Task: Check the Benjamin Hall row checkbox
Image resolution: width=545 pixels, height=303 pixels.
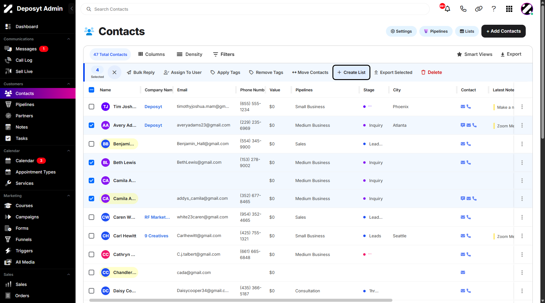Action: [91, 144]
